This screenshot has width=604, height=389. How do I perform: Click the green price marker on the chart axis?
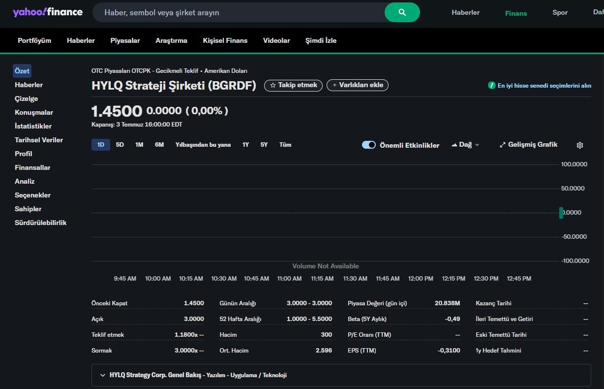pyautogui.click(x=561, y=213)
